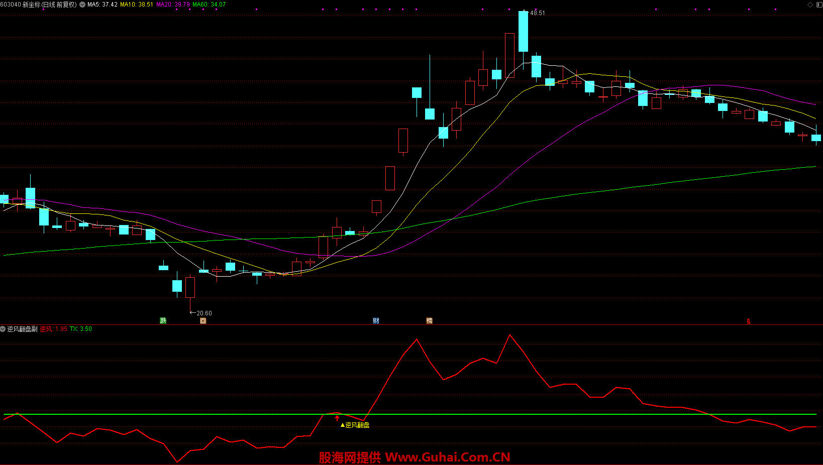Click the 20.60 low price label
The height and width of the screenshot is (465, 823).
click(204, 313)
